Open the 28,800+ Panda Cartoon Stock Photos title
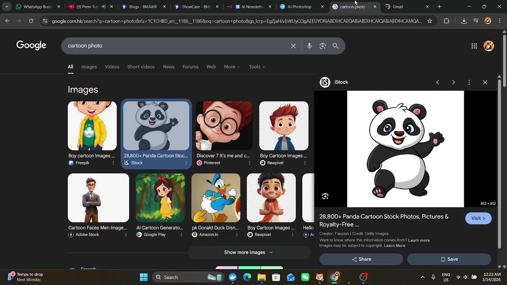 tap(384, 220)
